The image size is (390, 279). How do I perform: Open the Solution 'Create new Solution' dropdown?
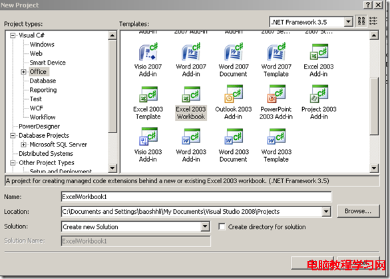205,226
